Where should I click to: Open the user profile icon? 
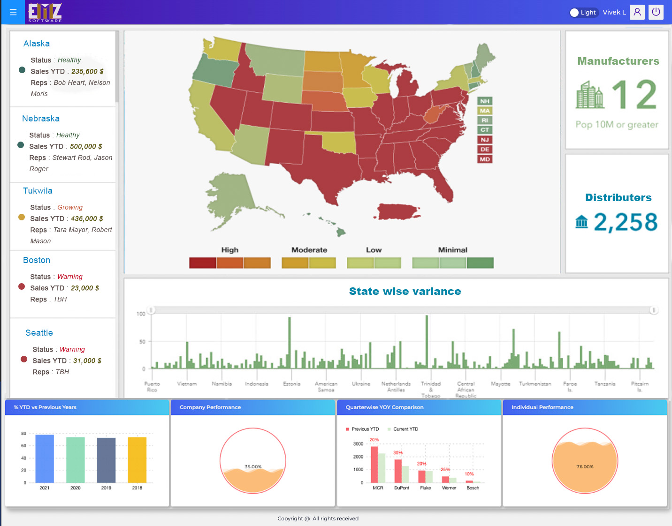[637, 12]
